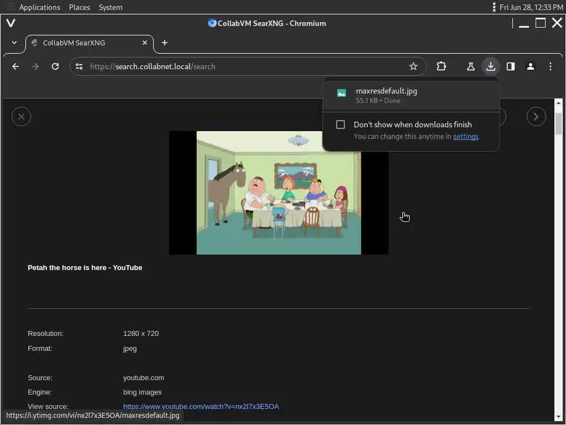Viewport: 566px width, 425px height.
Task: Click scrollbar down arrow
Action: point(558,418)
